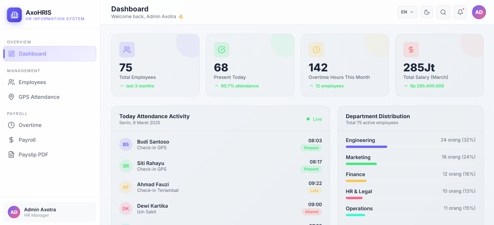The height and width of the screenshot is (225, 494).
Task: Click 'Department Distribution' heading
Action: 378,116
